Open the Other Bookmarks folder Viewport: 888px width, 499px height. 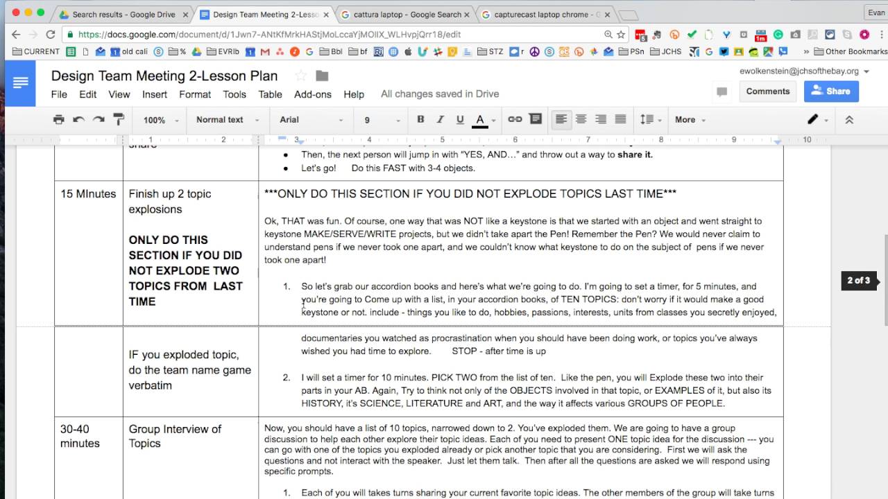tap(851, 51)
